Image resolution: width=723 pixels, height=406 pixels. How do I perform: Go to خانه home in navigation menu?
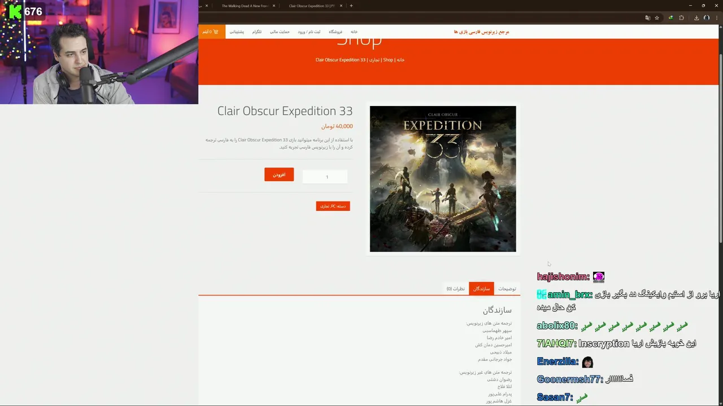tap(354, 32)
